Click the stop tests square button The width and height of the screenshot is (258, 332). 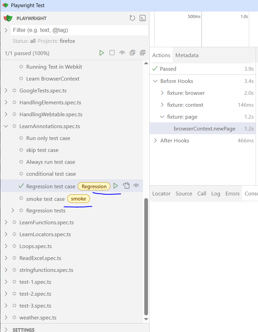(112, 53)
